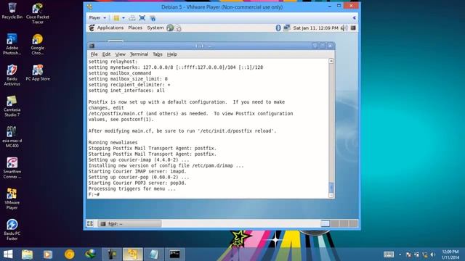Image resolution: width=465 pixels, height=261 pixels.
Task: Expand arrow next to the yellow VMware toolbar icon
Action: pos(124,18)
